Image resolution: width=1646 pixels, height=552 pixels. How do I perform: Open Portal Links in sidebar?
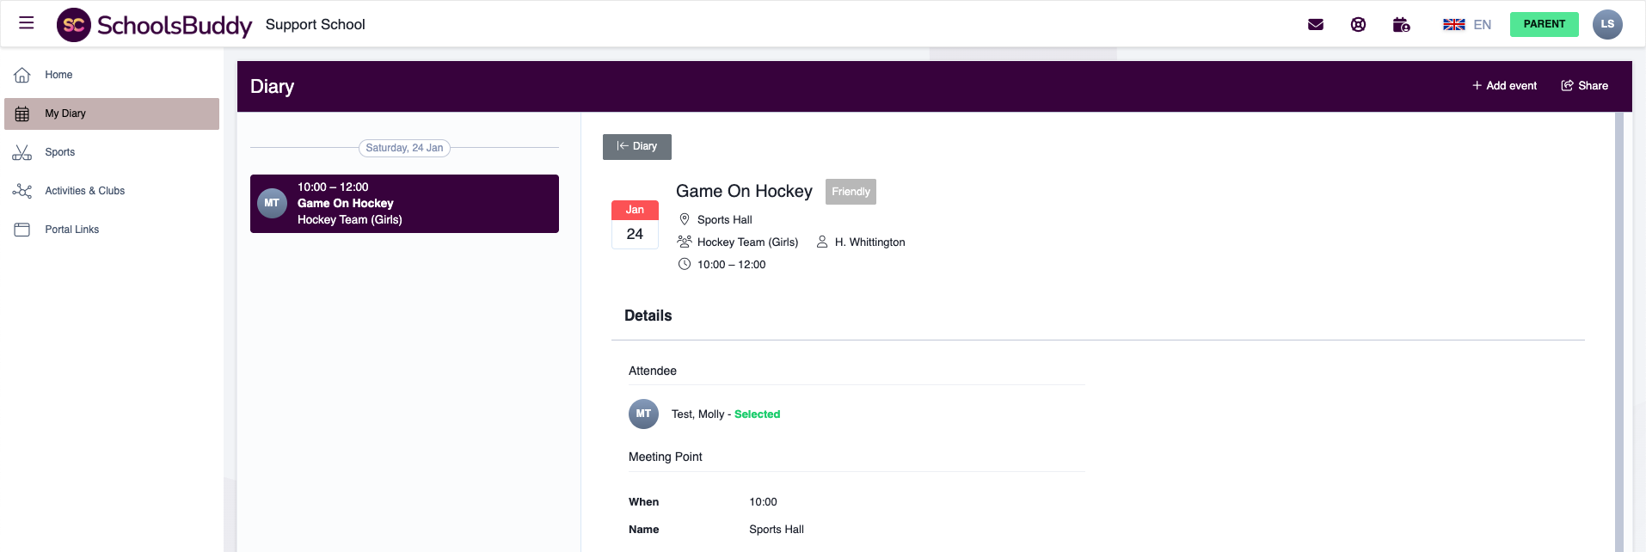71,230
